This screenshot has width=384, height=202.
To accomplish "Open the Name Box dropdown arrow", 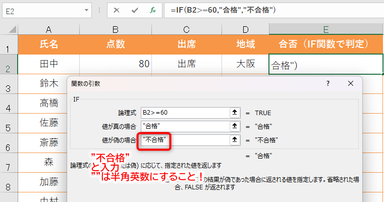I will click(x=87, y=10).
